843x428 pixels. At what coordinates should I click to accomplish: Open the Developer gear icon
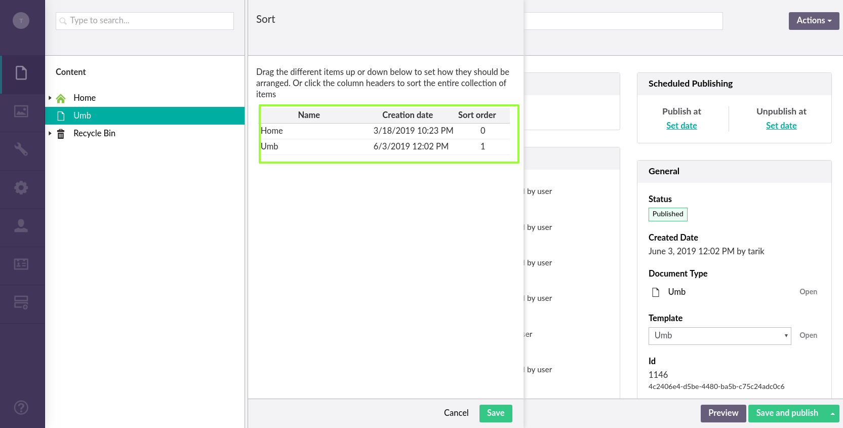click(21, 188)
